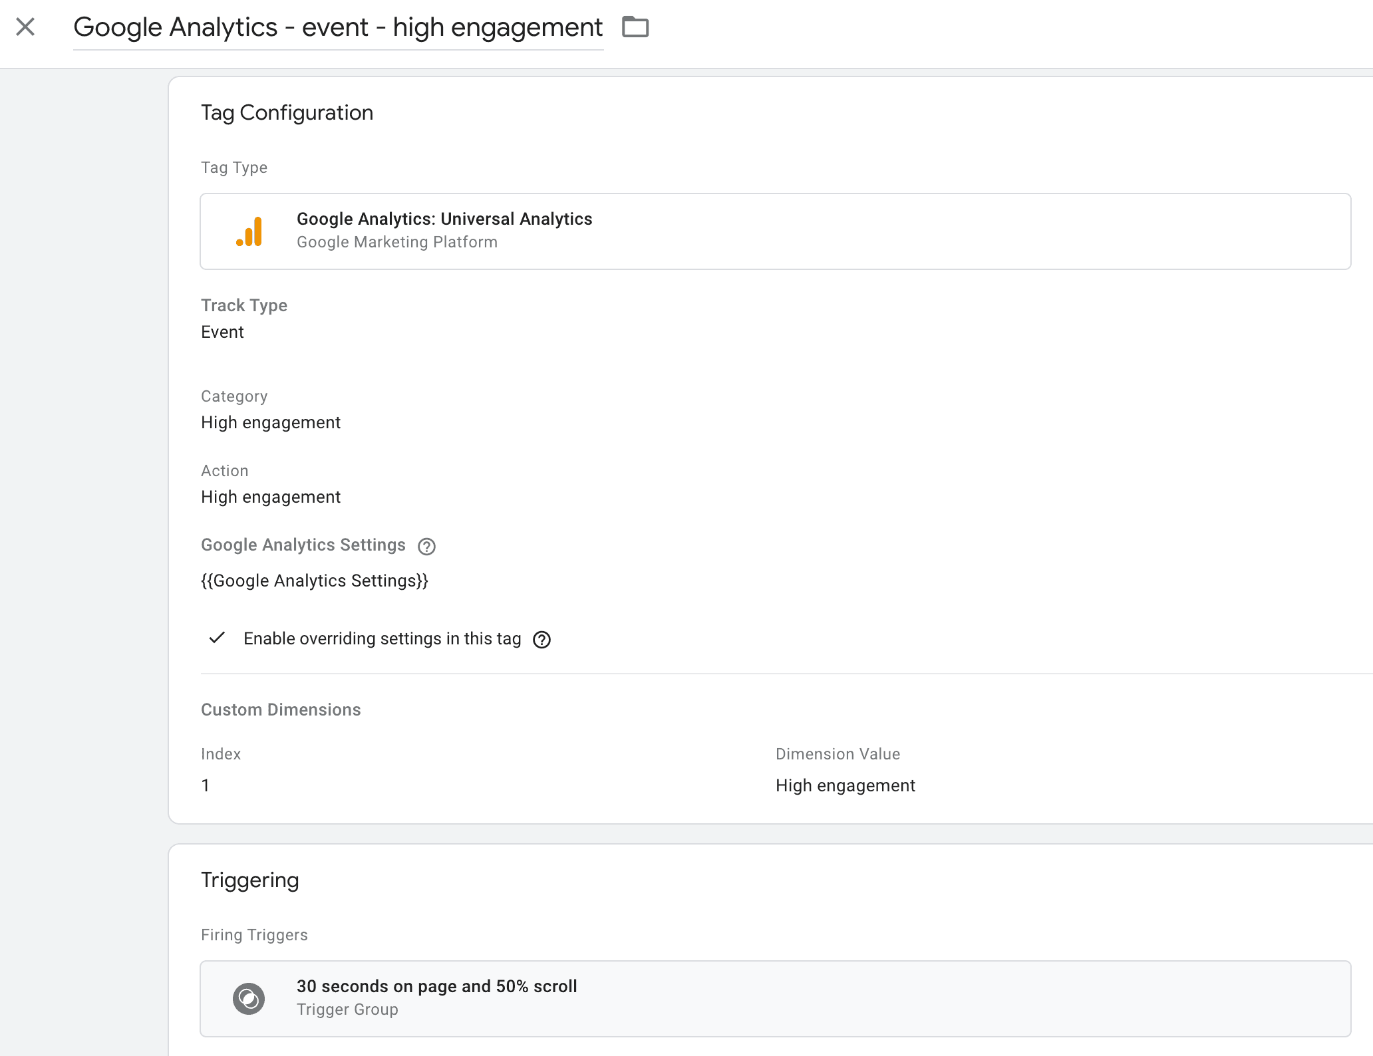Click the Track Type label
The width and height of the screenshot is (1373, 1056).
click(244, 306)
